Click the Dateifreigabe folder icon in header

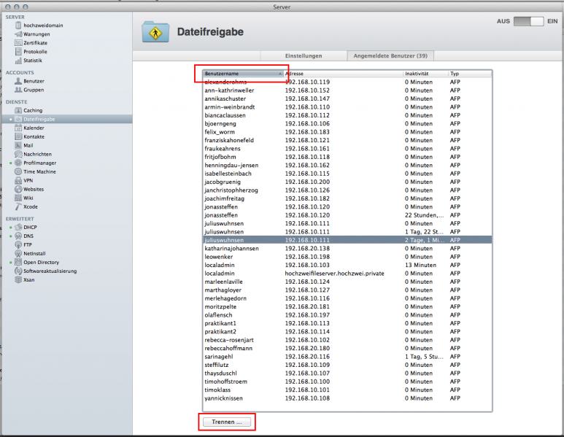tap(154, 31)
